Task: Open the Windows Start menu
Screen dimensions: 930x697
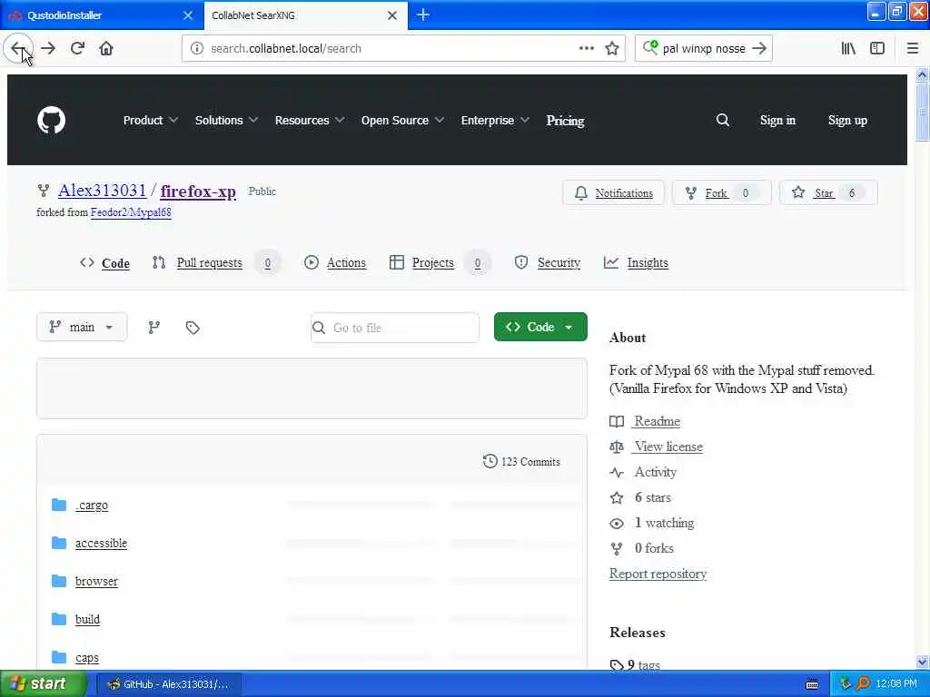Action: 44,684
